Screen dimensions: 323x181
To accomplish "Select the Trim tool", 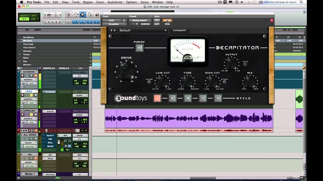I will click(x=76, y=15).
